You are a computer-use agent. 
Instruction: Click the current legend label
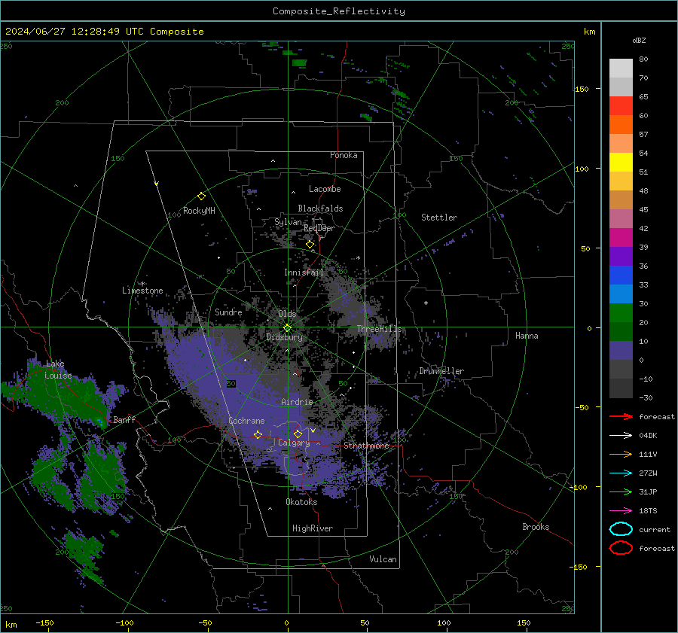655,529
